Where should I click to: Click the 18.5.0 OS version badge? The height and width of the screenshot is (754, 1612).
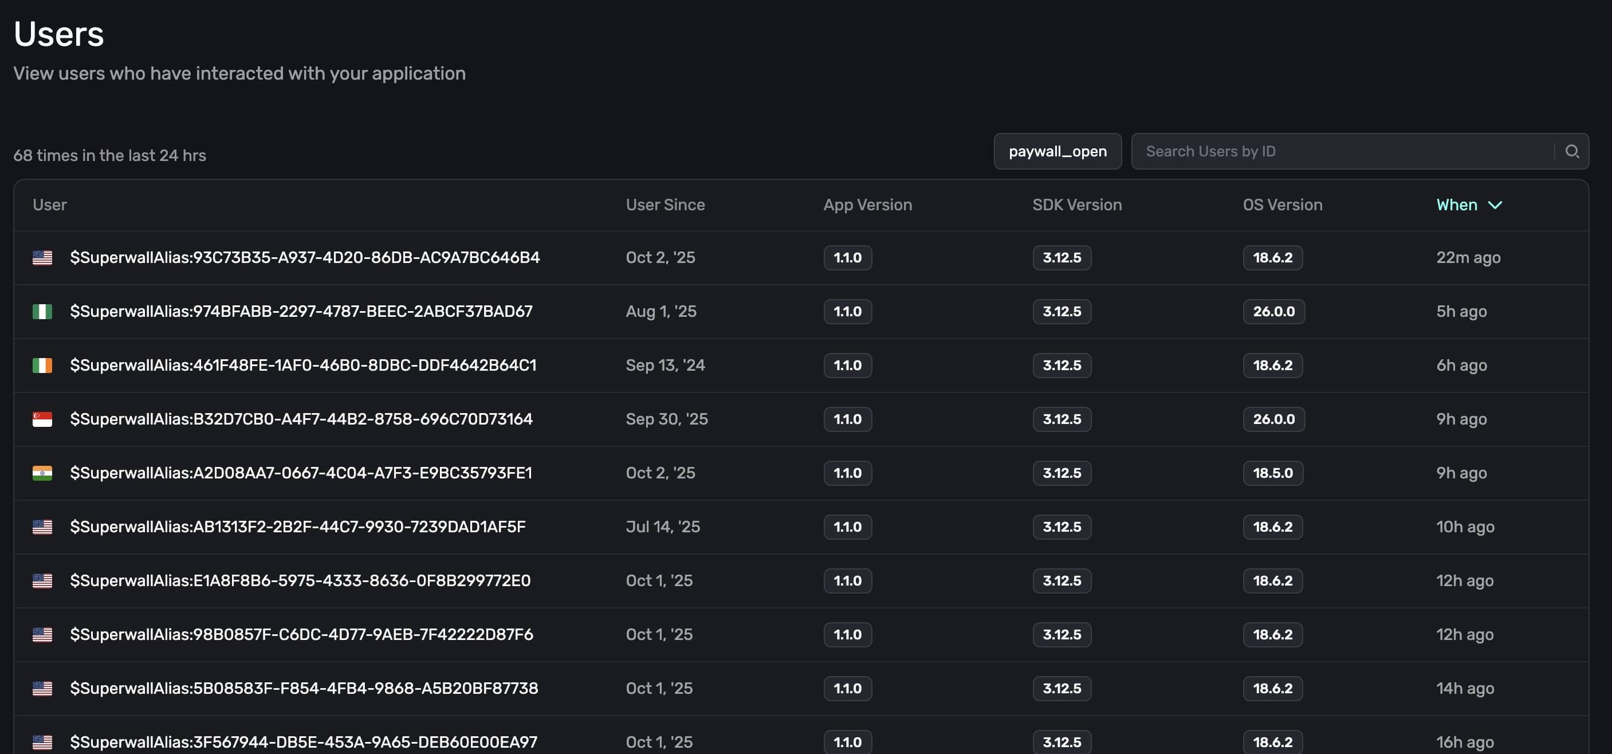click(1272, 473)
